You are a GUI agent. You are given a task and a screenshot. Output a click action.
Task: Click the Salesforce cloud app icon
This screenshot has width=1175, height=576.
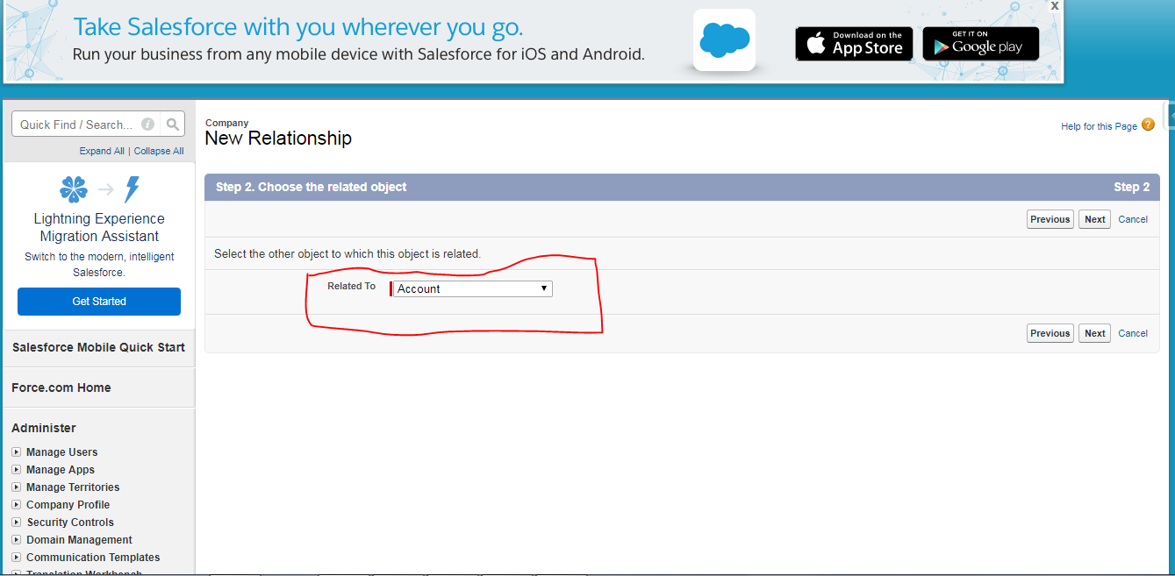pyautogui.click(x=724, y=40)
